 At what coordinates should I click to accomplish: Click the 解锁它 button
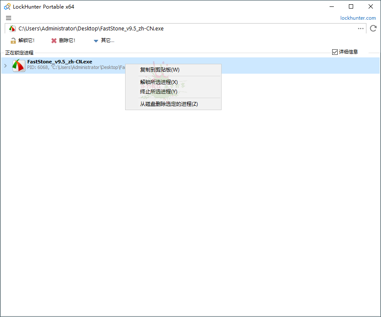point(24,40)
